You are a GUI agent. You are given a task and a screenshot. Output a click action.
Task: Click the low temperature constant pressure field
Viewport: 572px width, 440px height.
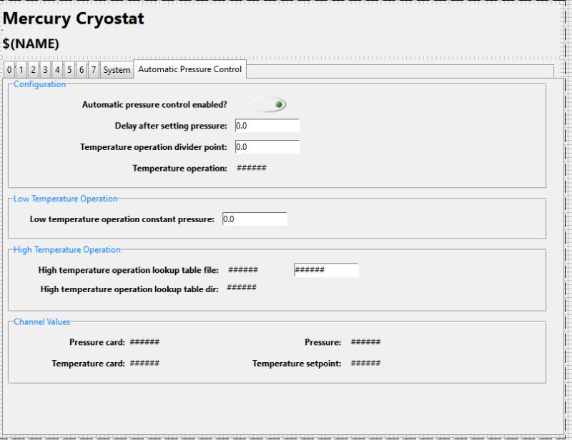point(254,219)
